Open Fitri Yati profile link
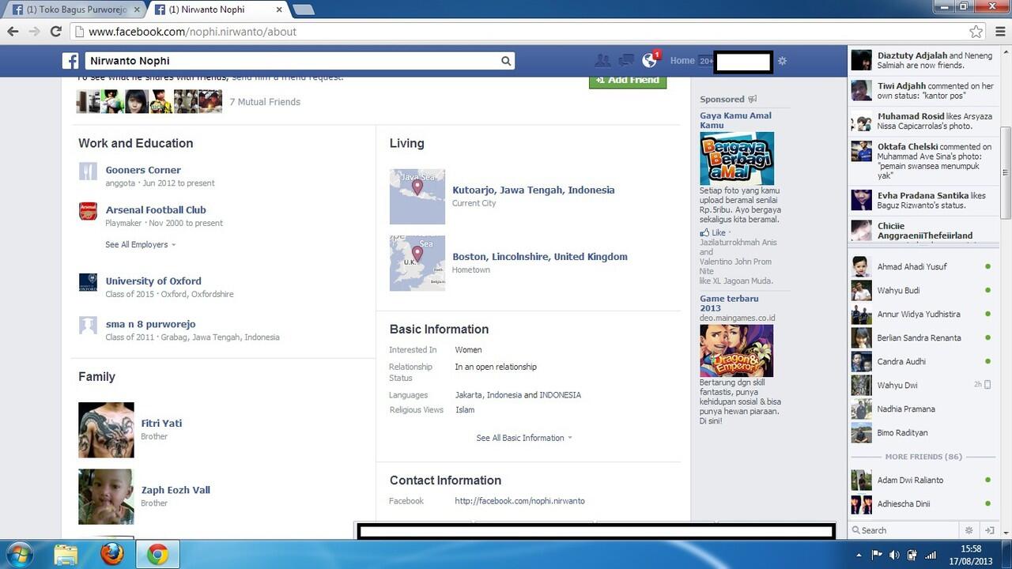This screenshot has height=569, width=1012. [x=161, y=424]
